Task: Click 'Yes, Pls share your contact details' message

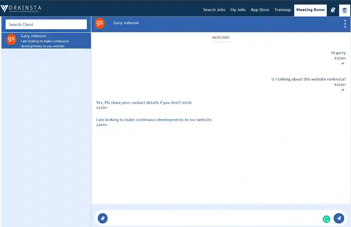Action: tap(144, 103)
